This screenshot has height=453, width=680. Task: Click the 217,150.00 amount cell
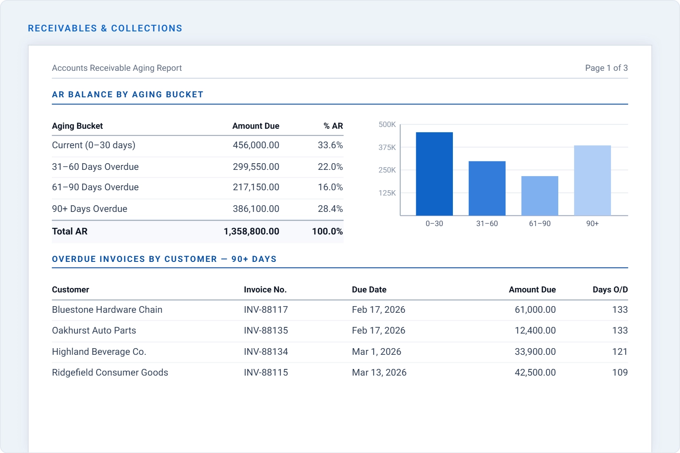(x=256, y=187)
